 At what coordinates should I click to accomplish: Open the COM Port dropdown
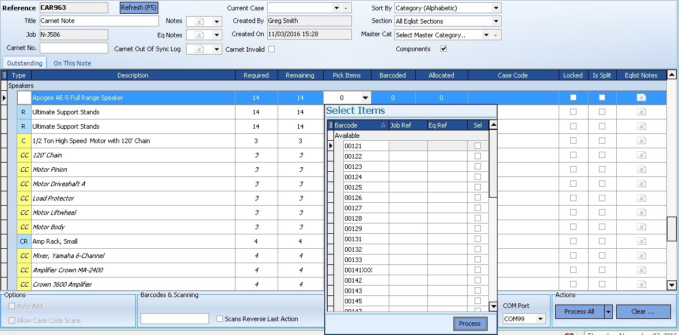pyautogui.click(x=540, y=318)
